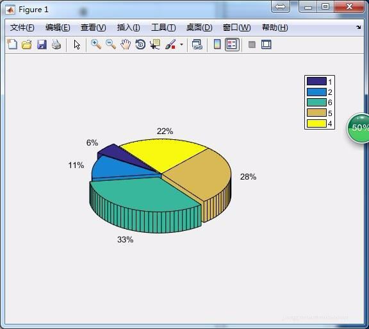The image size is (369, 329).
Task: Click the dark blue legend swatch for 1
Action: coord(316,81)
